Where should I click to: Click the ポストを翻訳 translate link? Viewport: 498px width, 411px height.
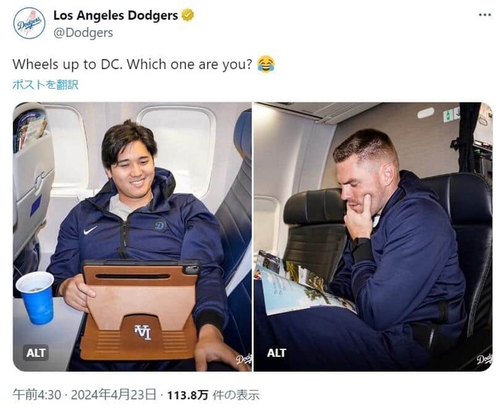[x=46, y=85]
